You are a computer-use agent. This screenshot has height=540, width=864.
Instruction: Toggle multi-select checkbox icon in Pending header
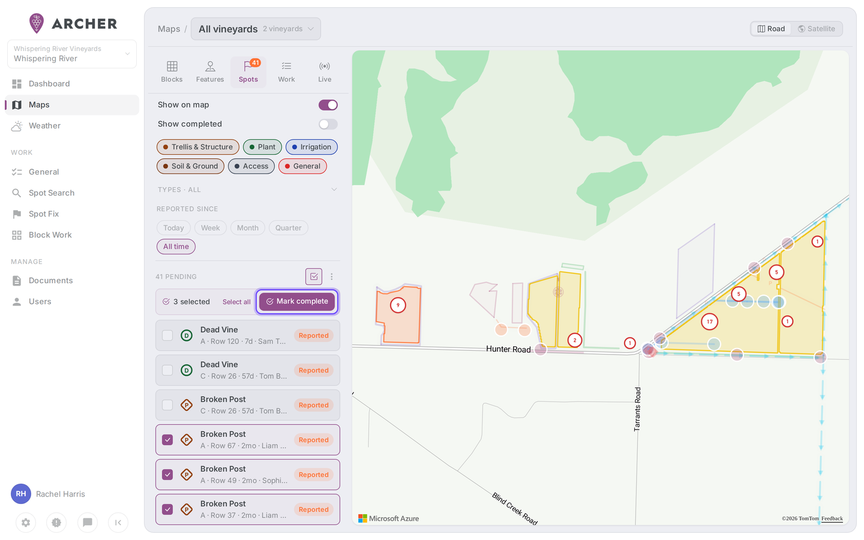pyautogui.click(x=314, y=277)
